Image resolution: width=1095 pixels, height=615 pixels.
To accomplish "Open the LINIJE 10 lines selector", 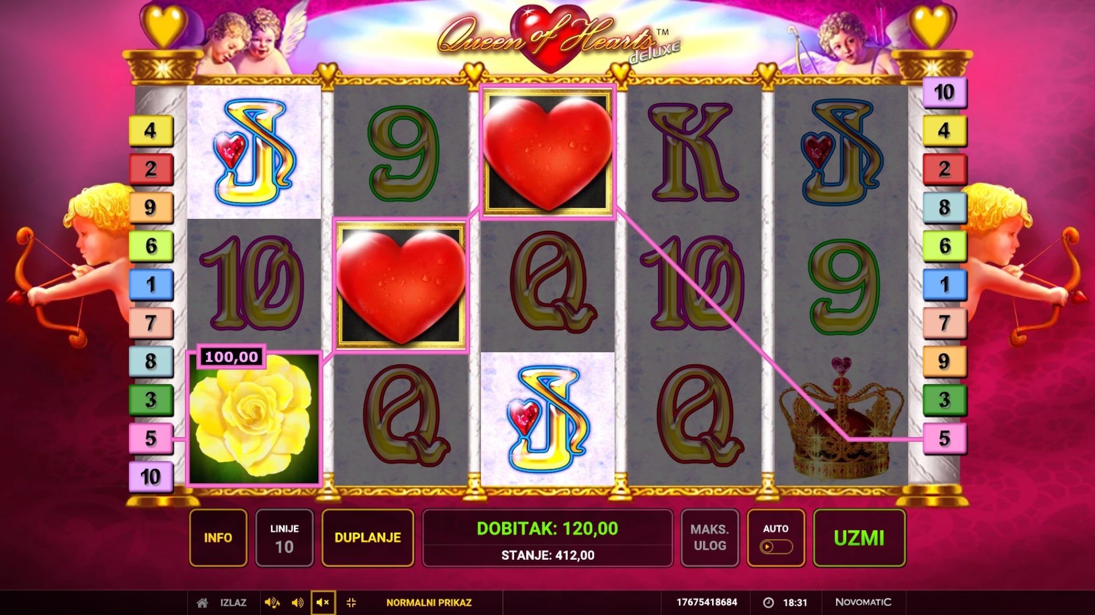I will tap(284, 537).
